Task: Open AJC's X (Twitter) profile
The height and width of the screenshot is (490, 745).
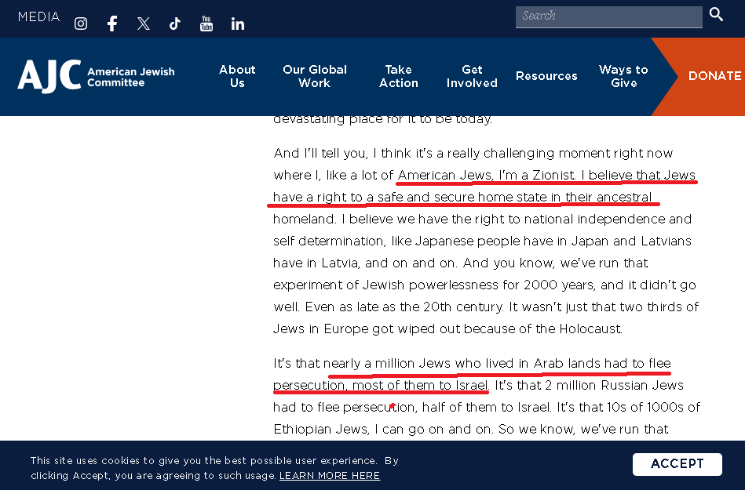Action: tap(144, 24)
